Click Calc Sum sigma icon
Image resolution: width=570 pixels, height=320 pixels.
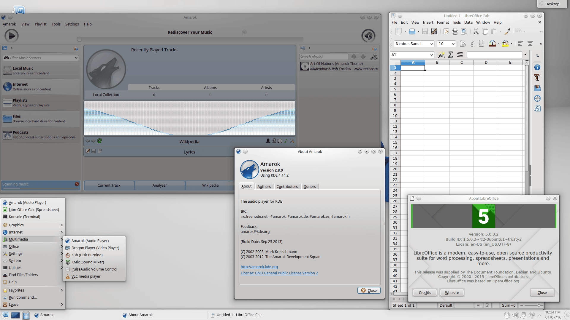[451, 55]
